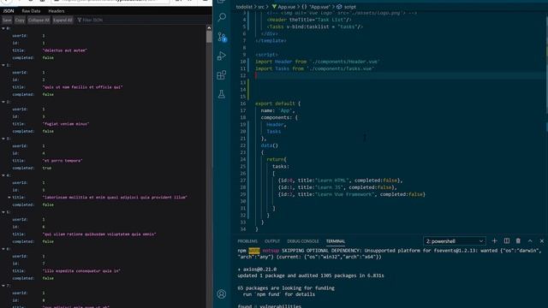548x308 pixels.
Task: Switch to the Headers tab
Action: 57,11
